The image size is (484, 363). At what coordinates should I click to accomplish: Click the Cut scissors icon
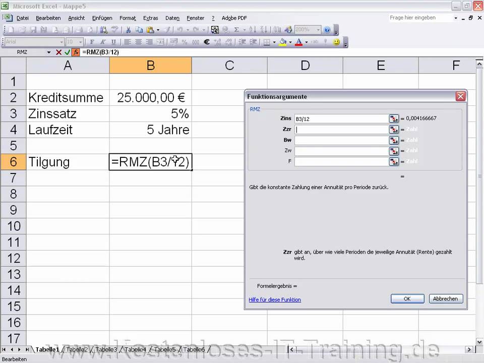[128, 30]
